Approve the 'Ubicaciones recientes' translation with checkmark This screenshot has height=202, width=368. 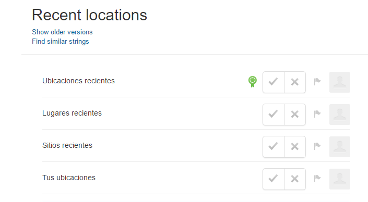tap(274, 82)
